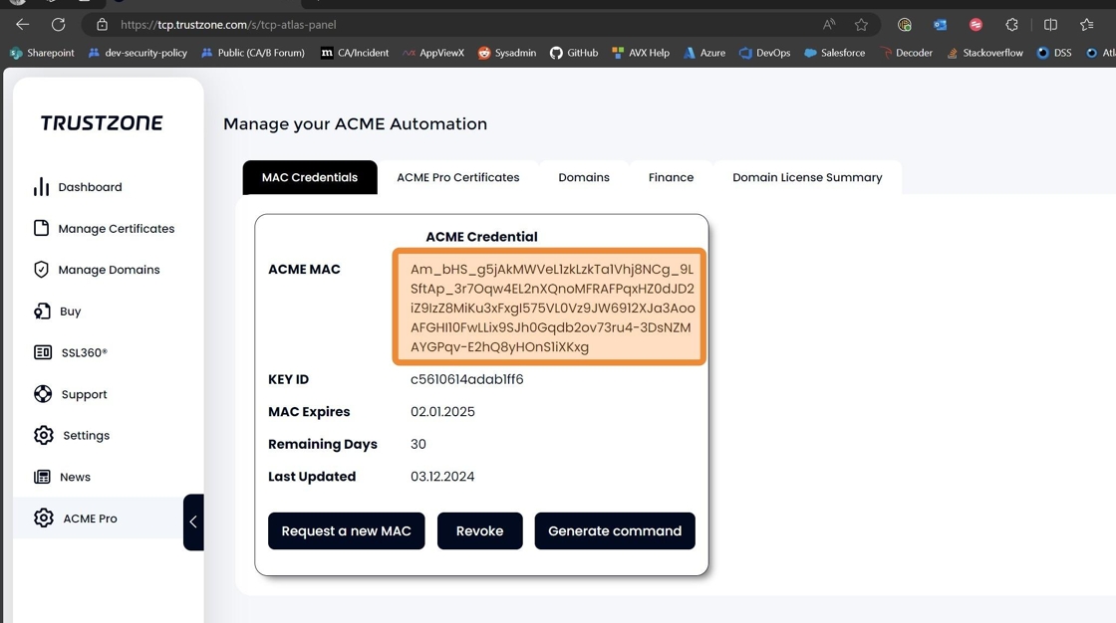Reload the page with the refresh icon
Viewport: 1116px width, 623px height.
[x=59, y=24]
